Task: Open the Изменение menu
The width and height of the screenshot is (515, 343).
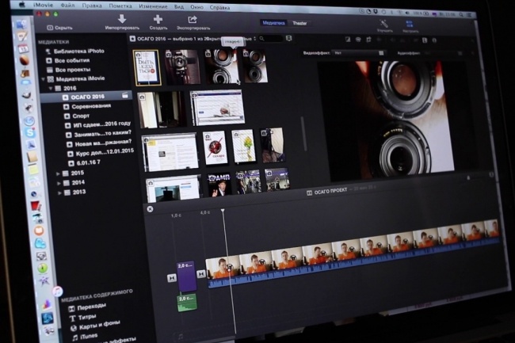Action: (x=153, y=6)
